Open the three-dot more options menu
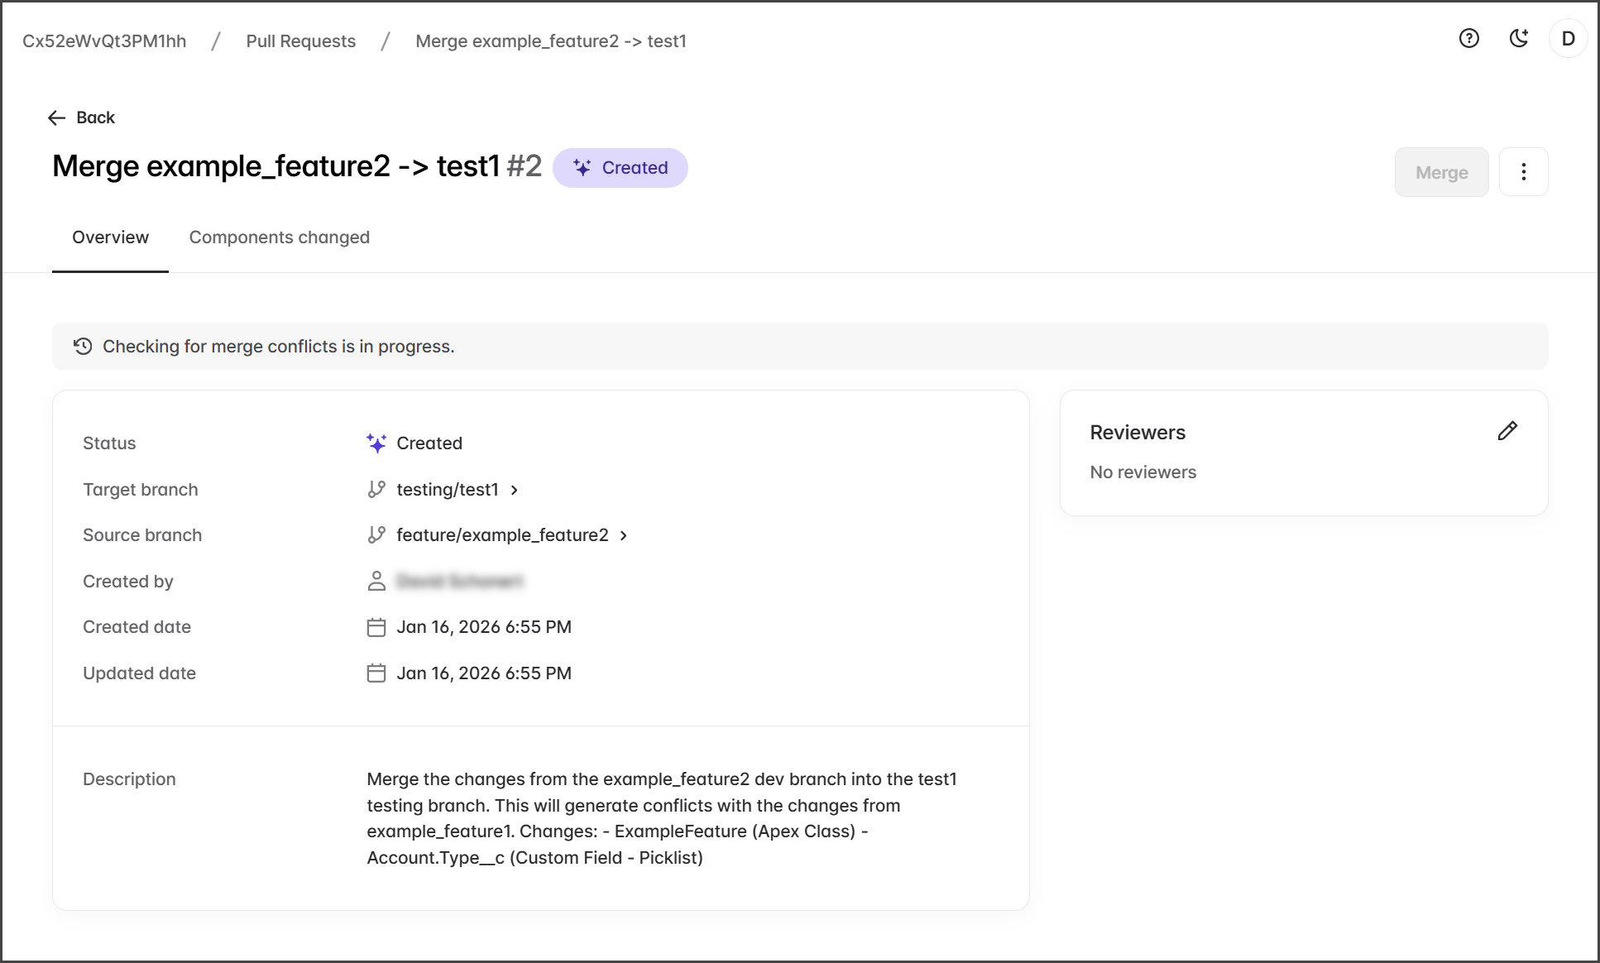 [1523, 172]
